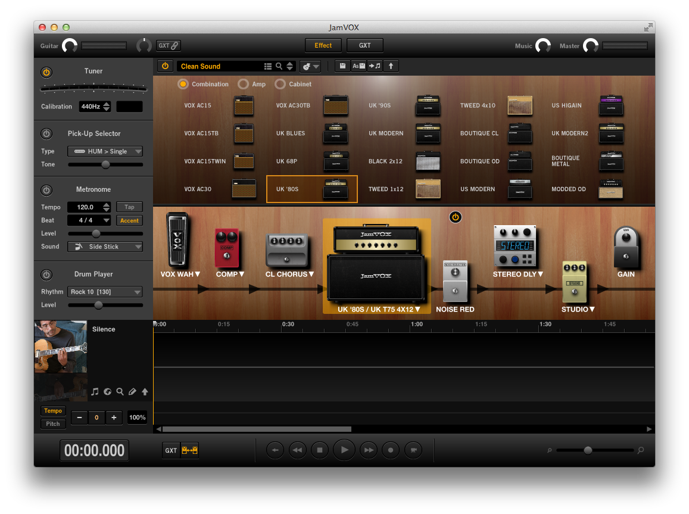Switch to the GXT view tab
This screenshot has width=689, height=514.
(364, 45)
